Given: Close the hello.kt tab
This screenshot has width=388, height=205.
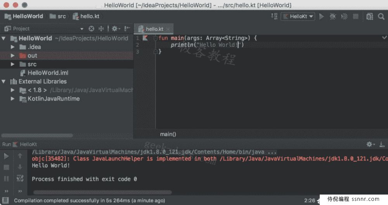Looking at the screenshot, I should pyautogui.click(x=168, y=29).
